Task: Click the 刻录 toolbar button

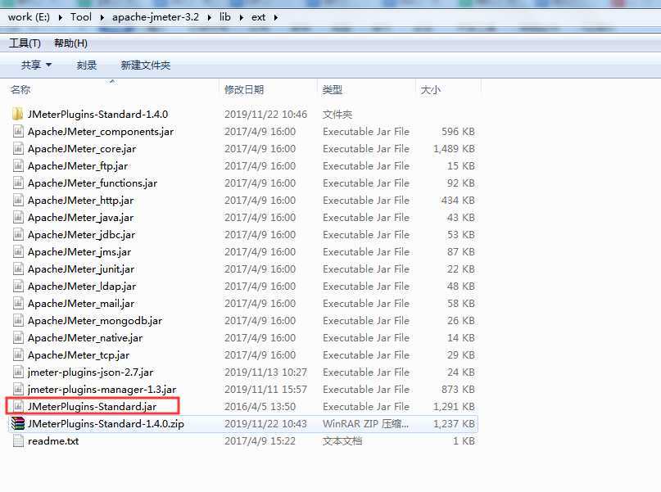Action: [x=87, y=65]
